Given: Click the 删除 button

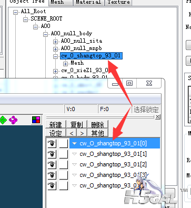Looking at the screenshot, I should (x=97, y=125).
